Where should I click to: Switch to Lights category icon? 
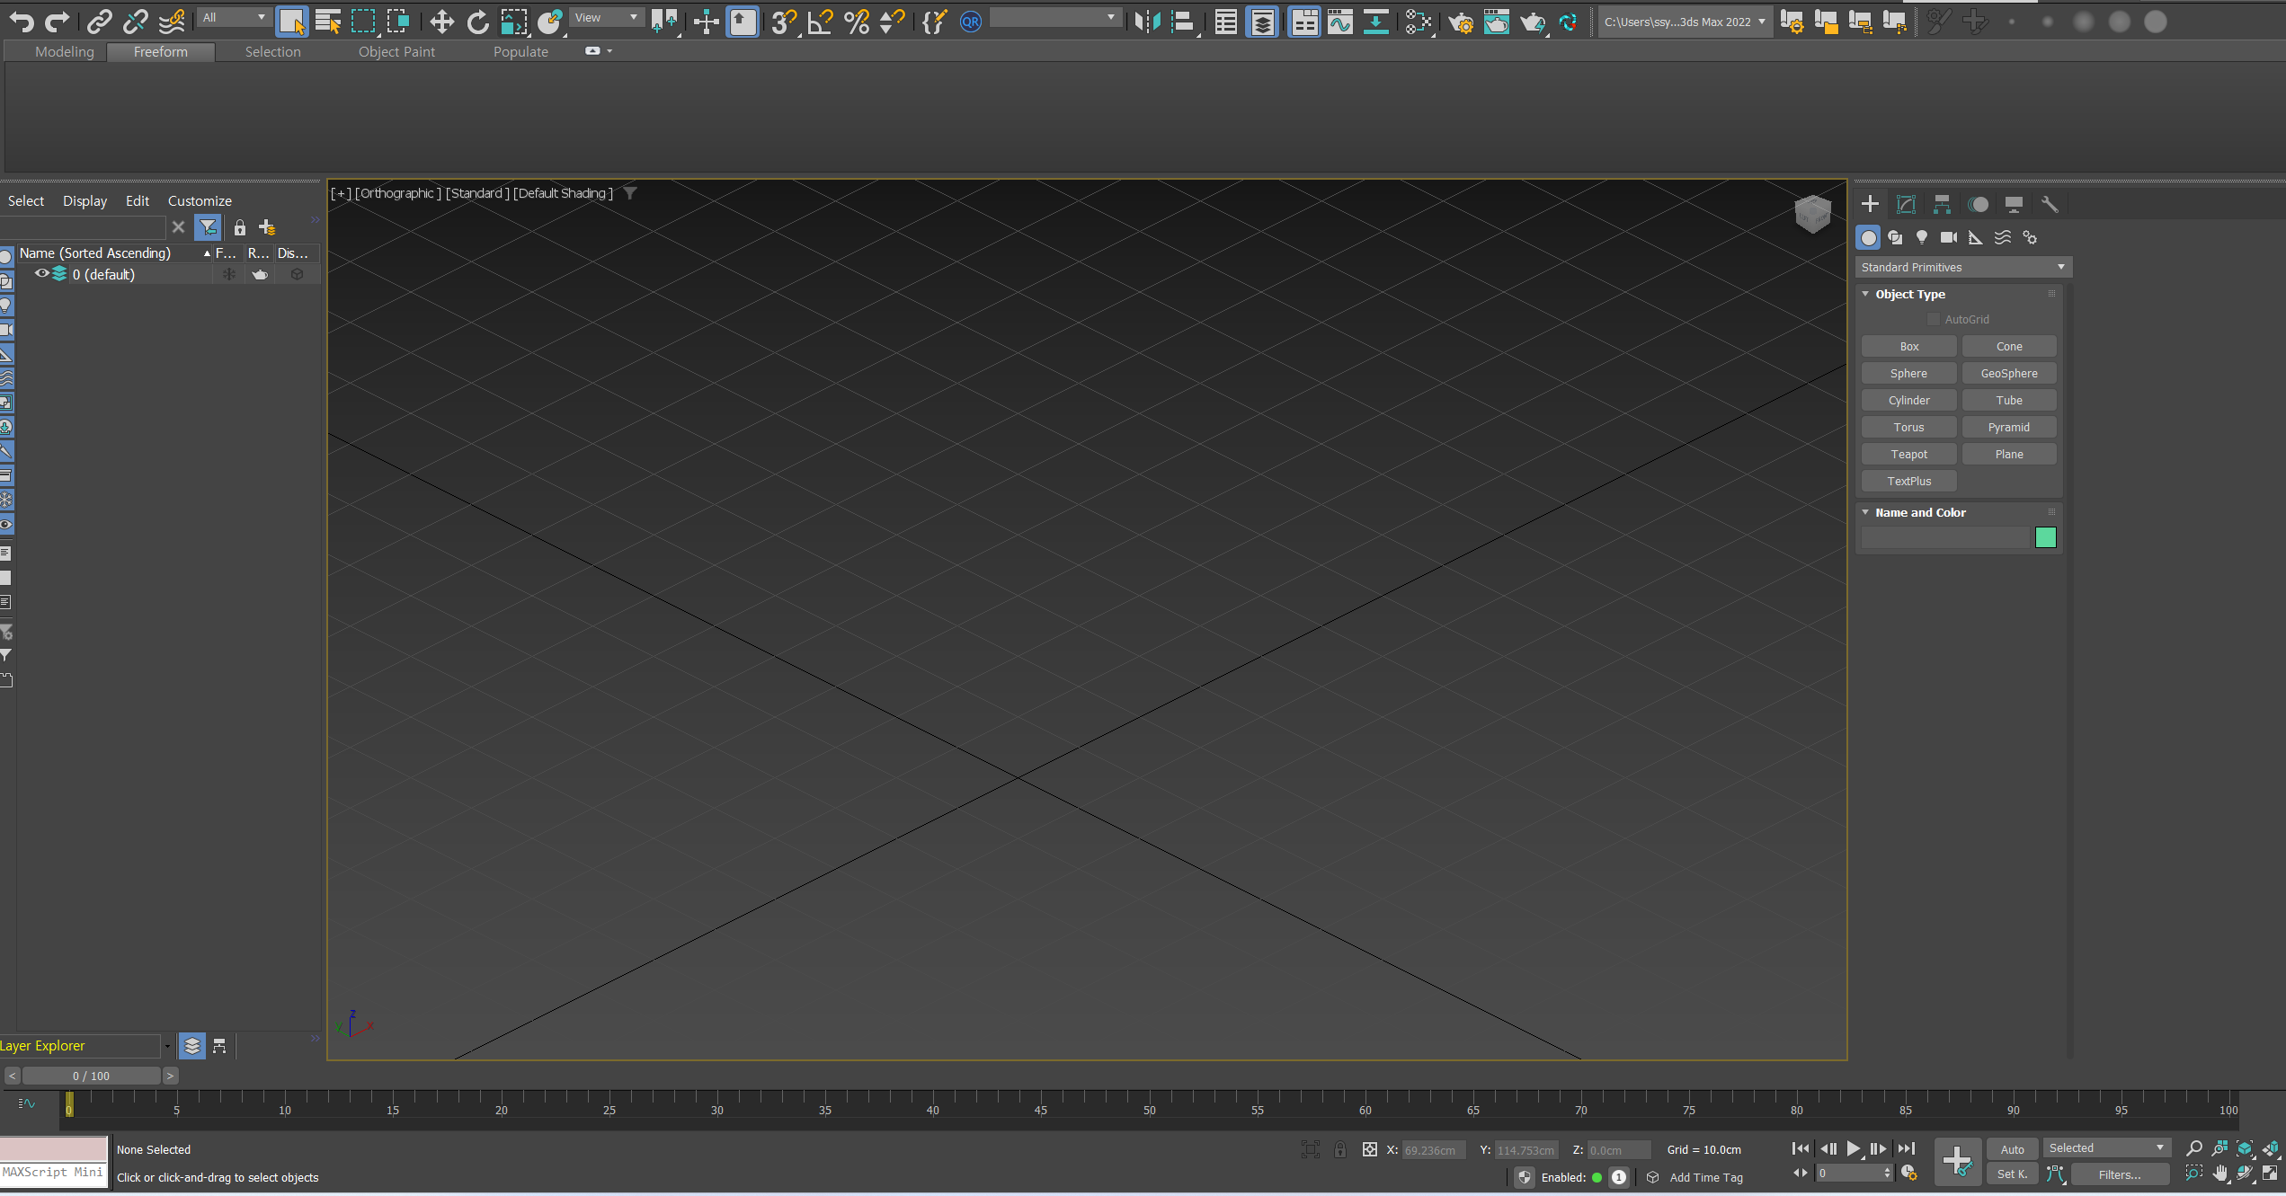point(1922,237)
